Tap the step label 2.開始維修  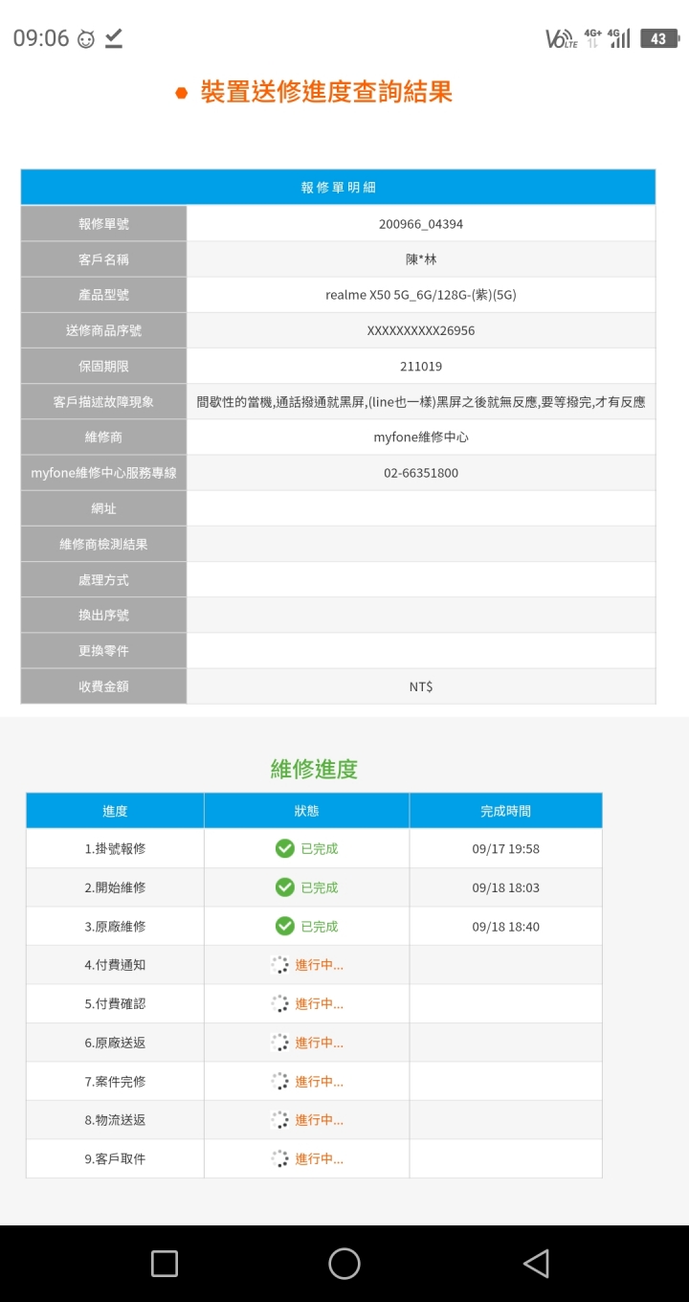click(115, 887)
